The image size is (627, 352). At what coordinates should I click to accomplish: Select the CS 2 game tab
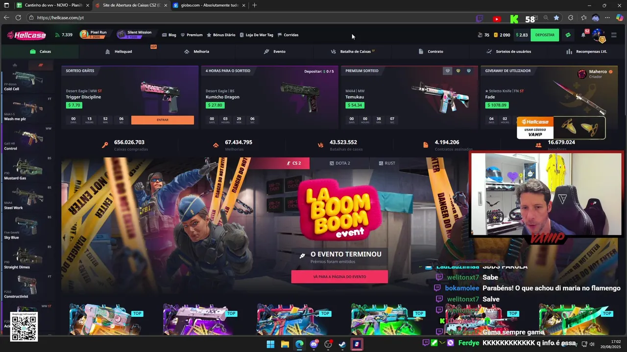294,163
